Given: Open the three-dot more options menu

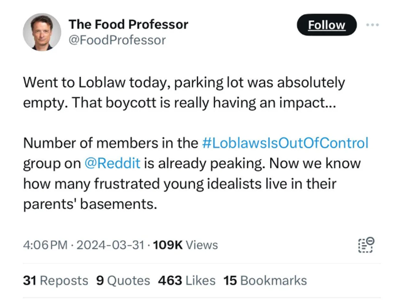Looking at the screenshot, I should pos(373,25).
